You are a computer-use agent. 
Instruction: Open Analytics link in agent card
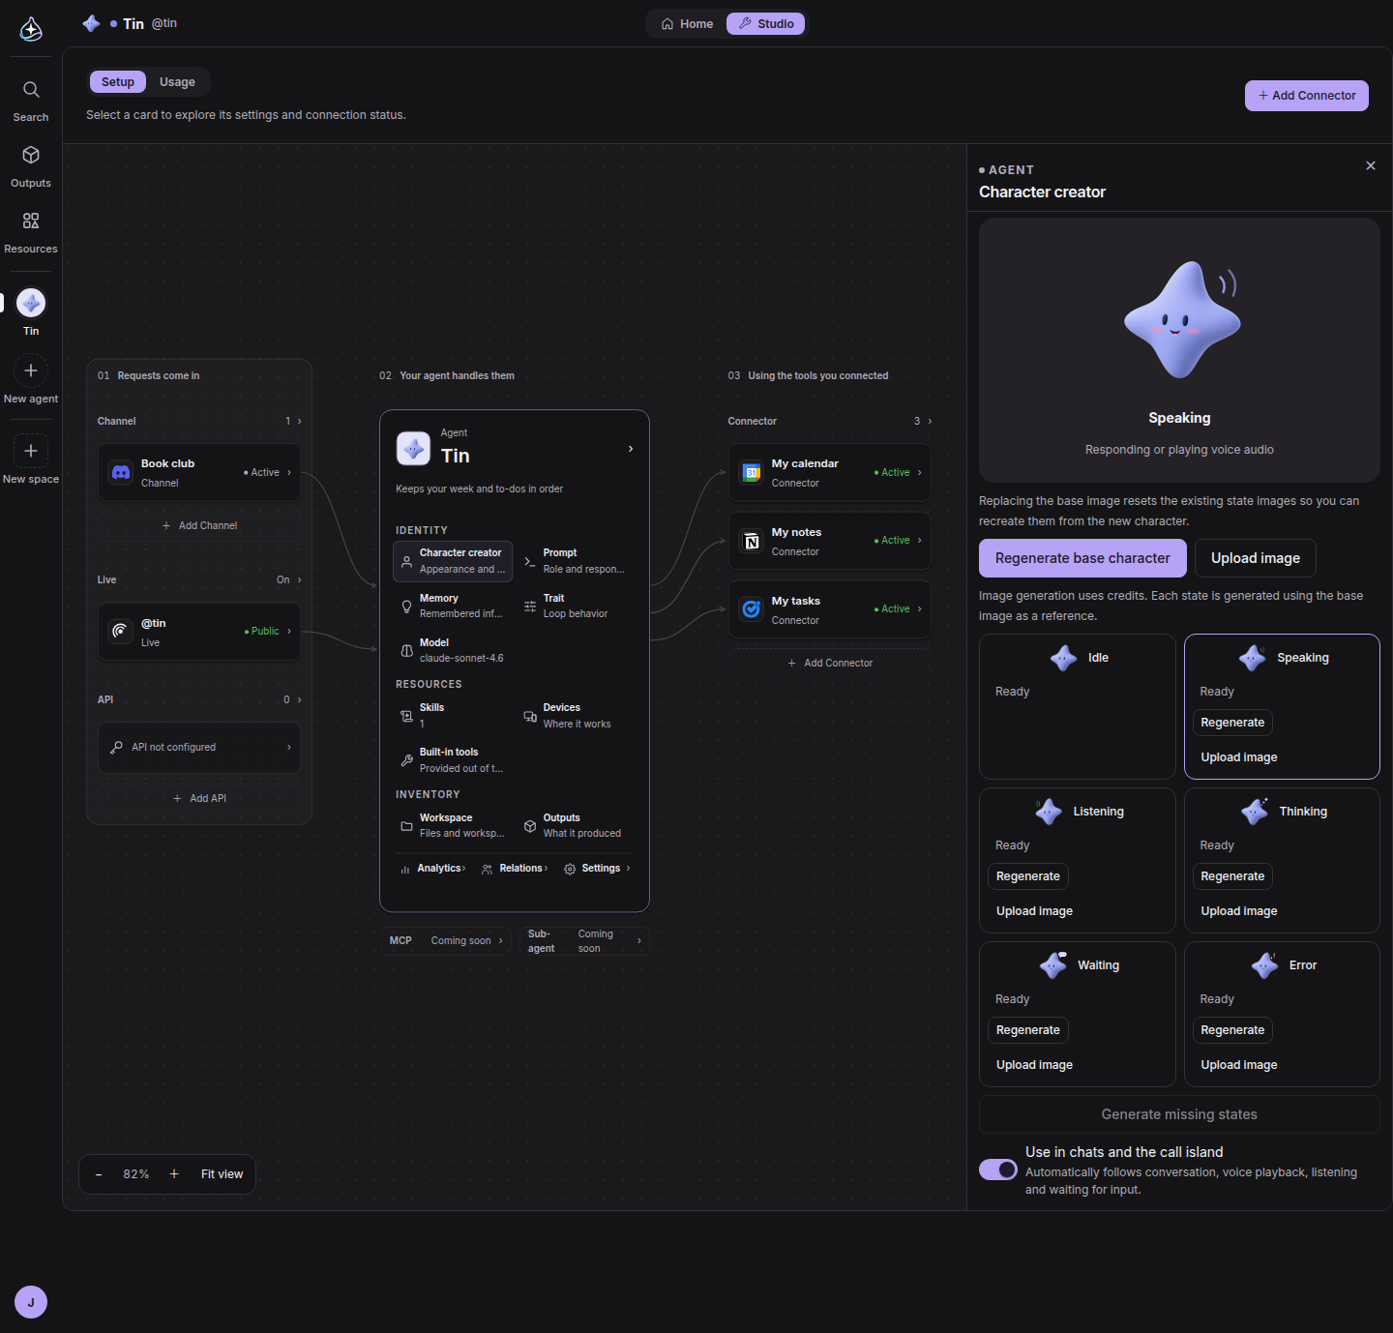433,869
